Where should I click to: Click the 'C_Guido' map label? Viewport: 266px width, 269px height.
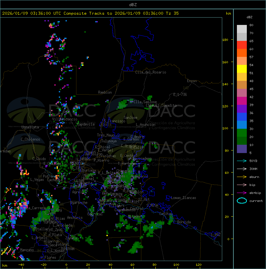[39, 159]
